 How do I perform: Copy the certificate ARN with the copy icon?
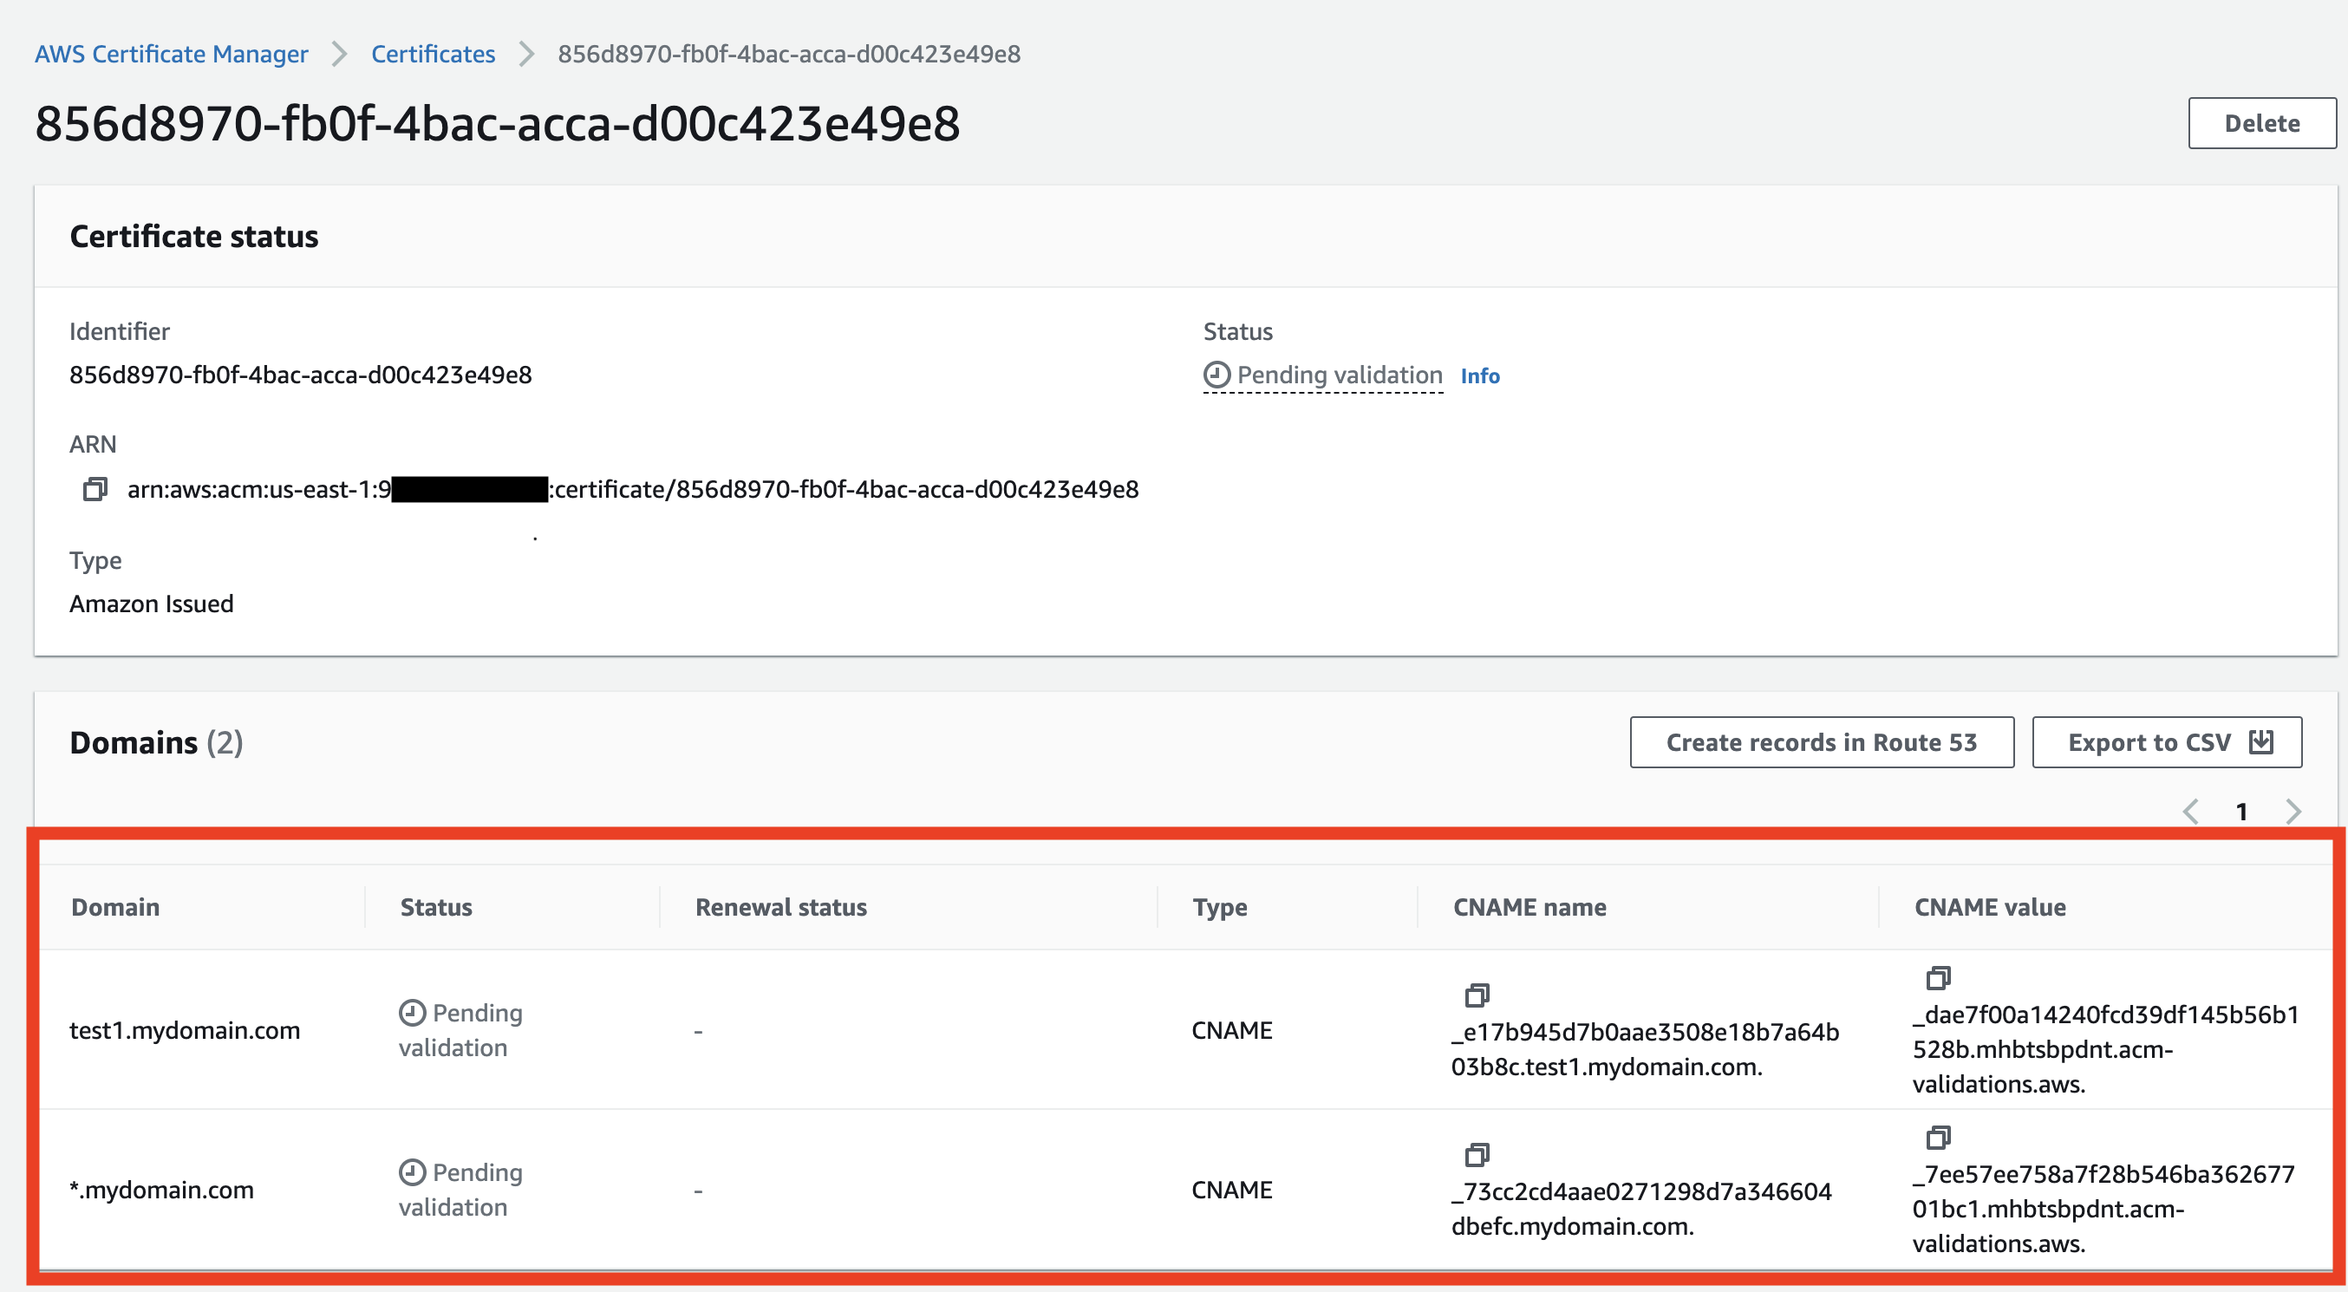[x=95, y=490]
